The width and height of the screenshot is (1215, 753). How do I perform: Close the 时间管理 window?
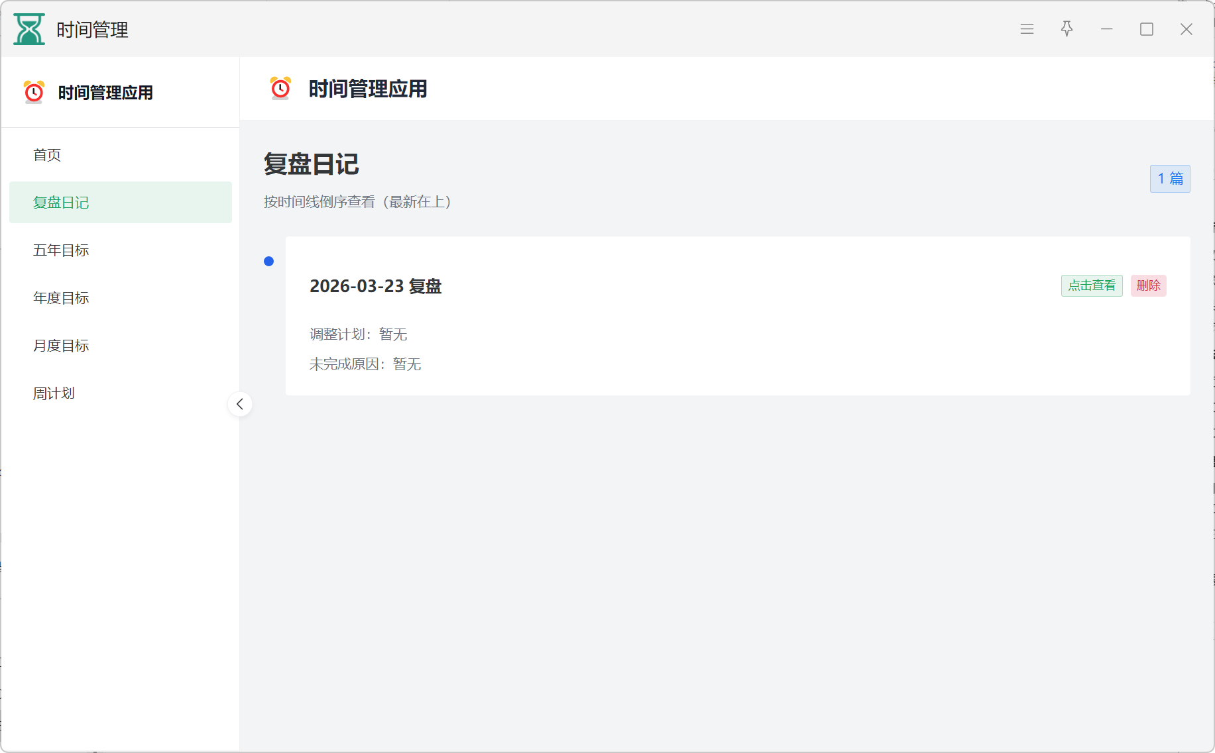click(x=1186, y=29)
